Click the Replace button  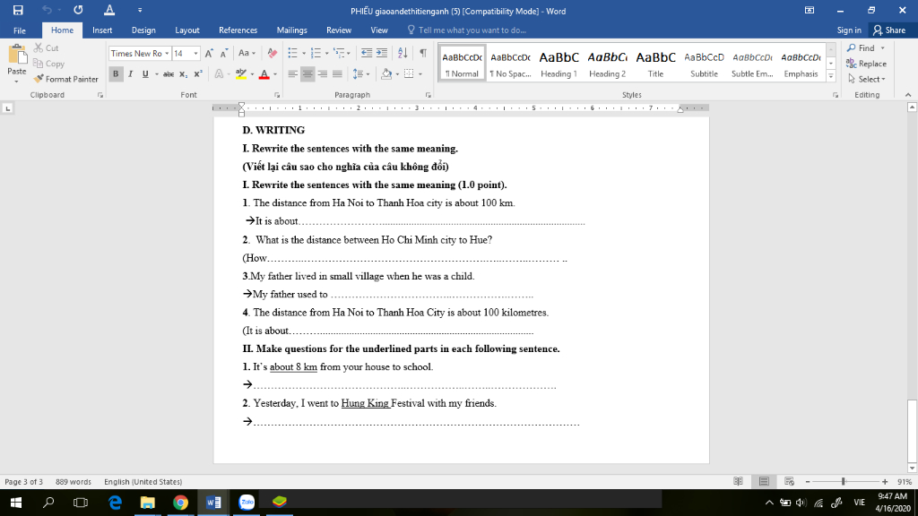(x=867, y=64)
